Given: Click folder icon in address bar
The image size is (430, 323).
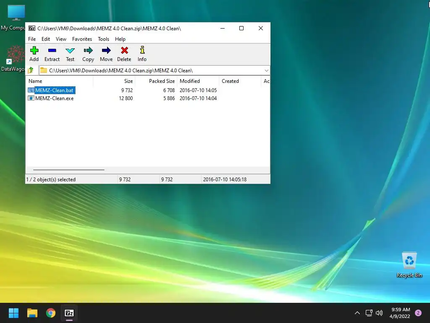Looking at the screenshot, I should [43, 70].
